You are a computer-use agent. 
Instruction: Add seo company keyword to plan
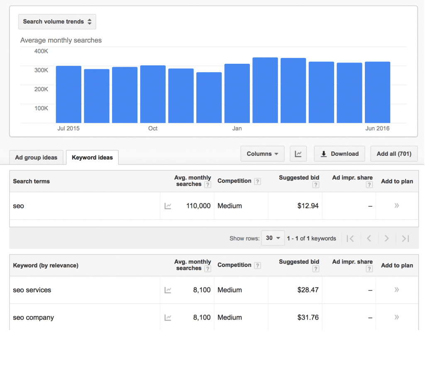point(396,317)
